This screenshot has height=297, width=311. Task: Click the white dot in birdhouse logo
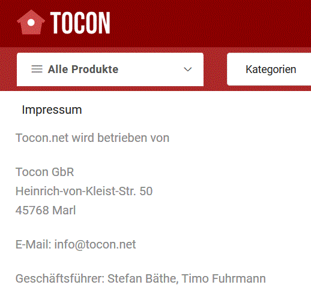tap(31, 22)
